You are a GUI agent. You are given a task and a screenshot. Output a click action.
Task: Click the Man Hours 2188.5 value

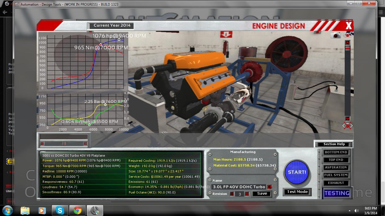point(238,159)
